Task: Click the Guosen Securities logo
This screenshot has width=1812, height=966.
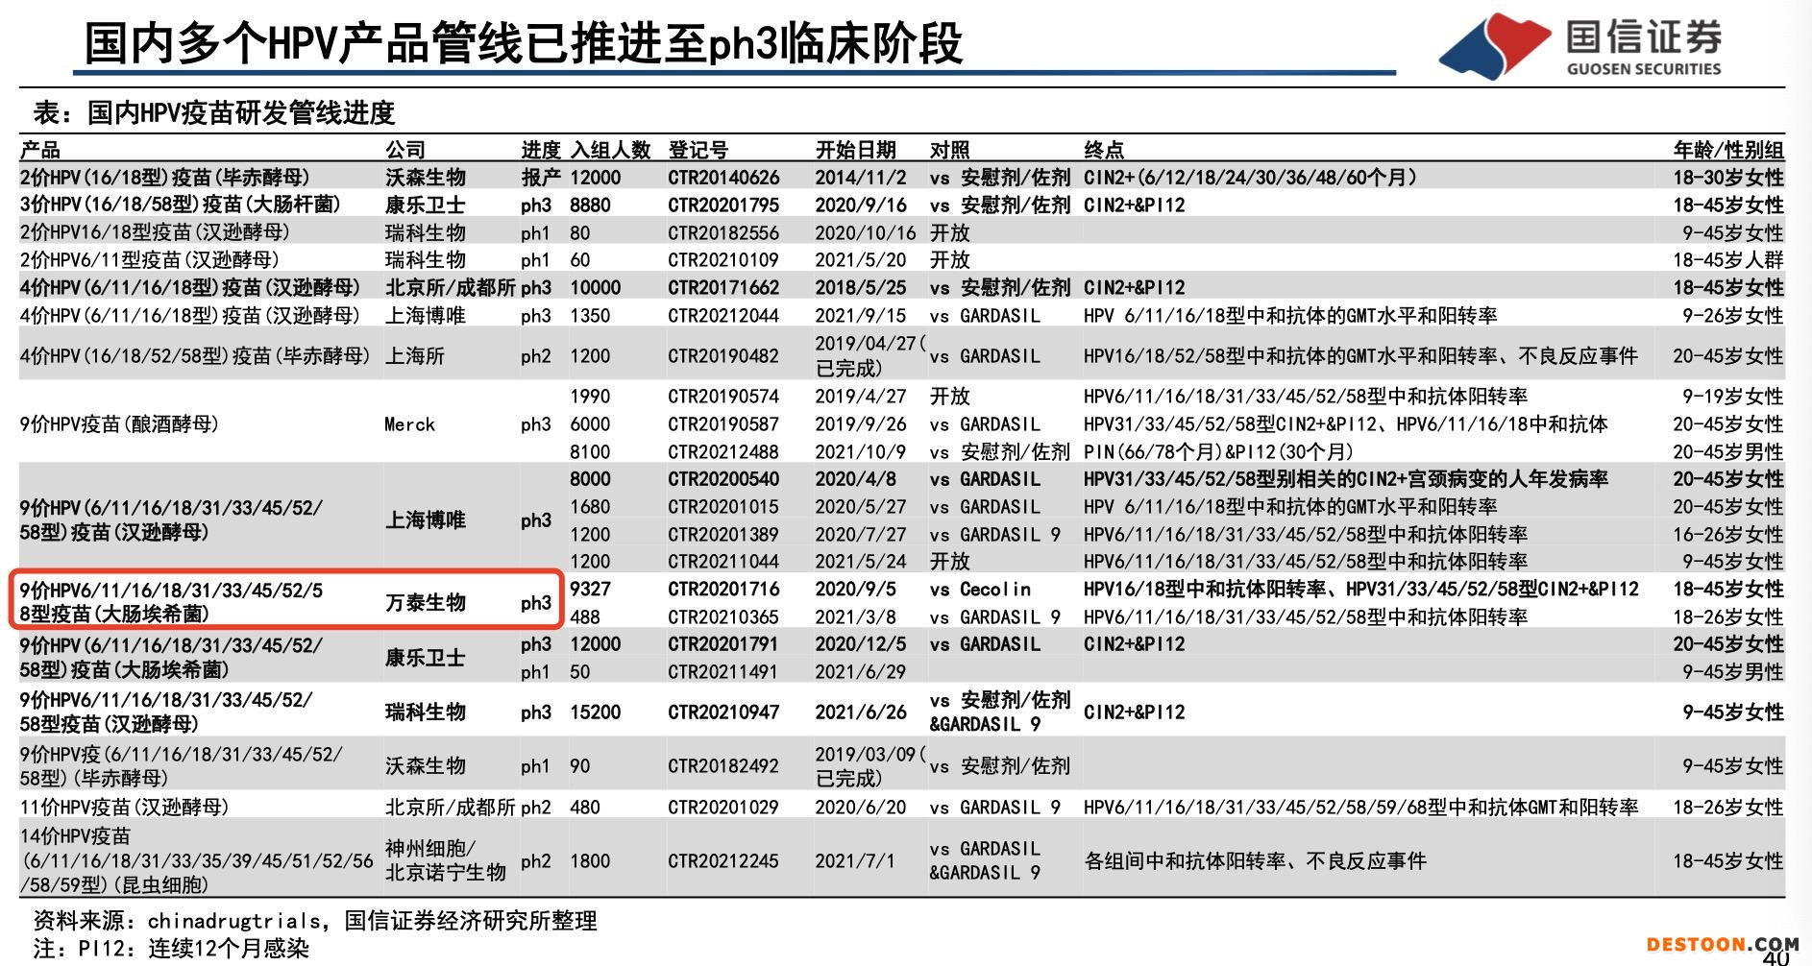Action: pos(1580,45)
